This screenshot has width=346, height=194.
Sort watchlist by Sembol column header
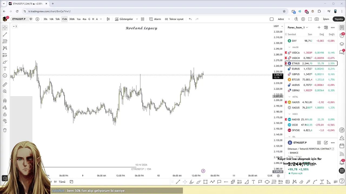point(292,34)
